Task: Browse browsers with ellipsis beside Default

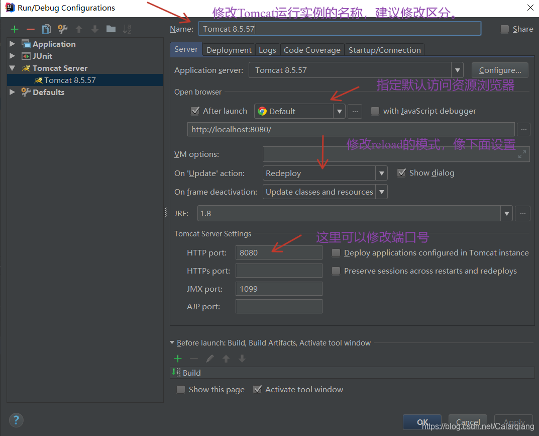Action: [x=355, y=111]
